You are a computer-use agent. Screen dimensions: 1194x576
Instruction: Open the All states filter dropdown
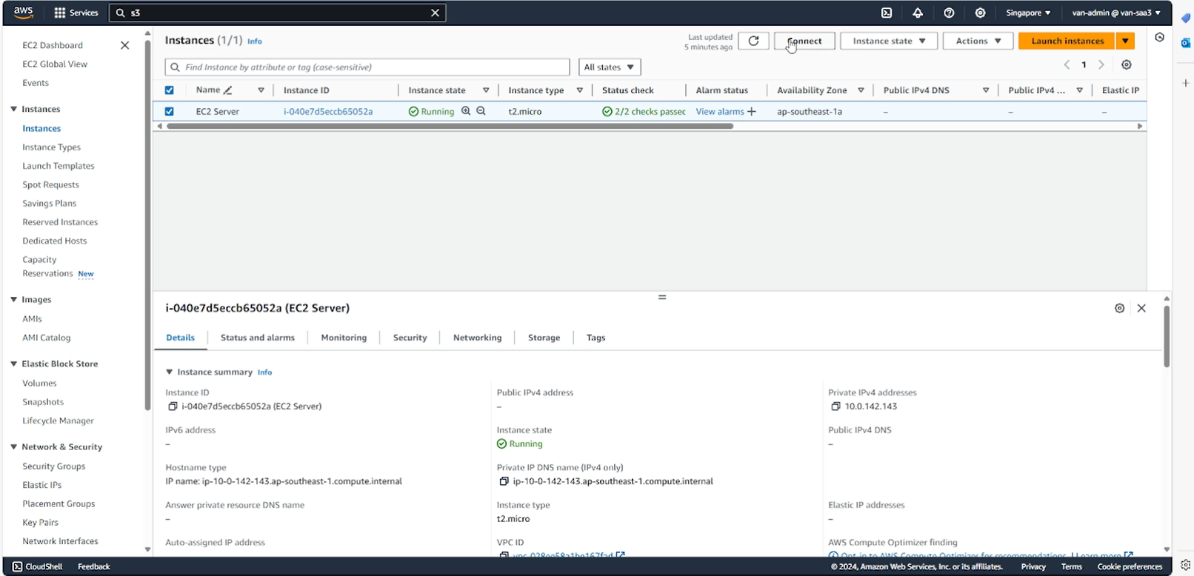click(610, 67)
